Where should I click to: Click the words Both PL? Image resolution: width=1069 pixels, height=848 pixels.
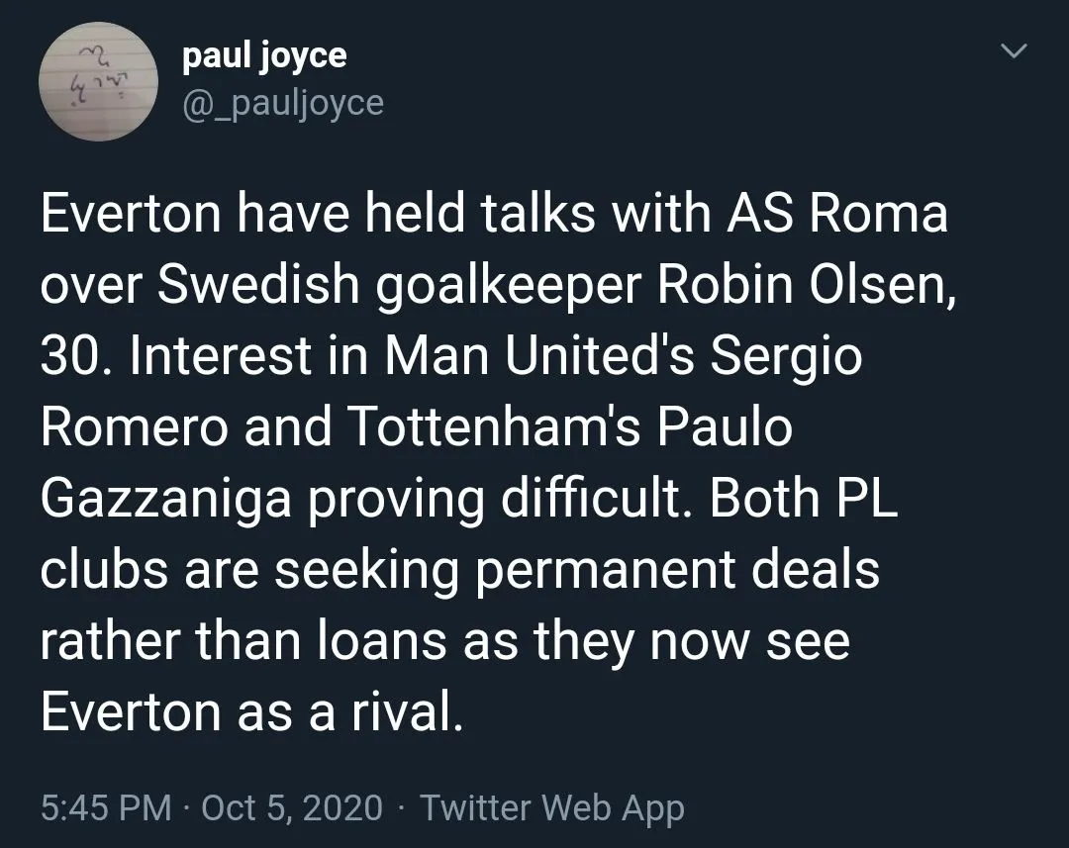pyautogui.click(x=803, y=501)
